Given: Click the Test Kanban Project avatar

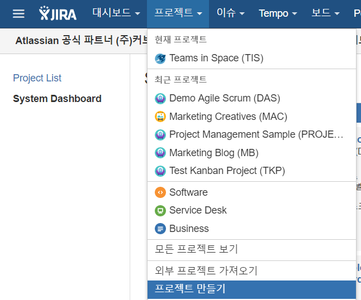Looking at the screenshot, I should (160, 171).
